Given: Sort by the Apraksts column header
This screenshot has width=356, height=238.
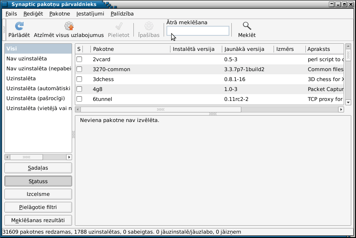Looking at the screenshot, I should pyautogui.click(x=325, y=49).
